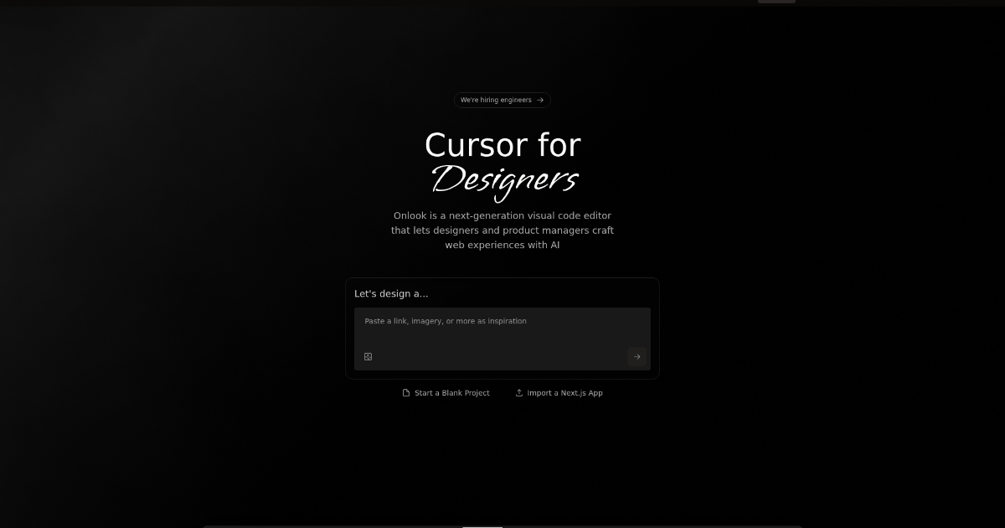Click the image attachment icon in the prompt box
Viewport: 1005px width, 528px height.
point(368,356)
